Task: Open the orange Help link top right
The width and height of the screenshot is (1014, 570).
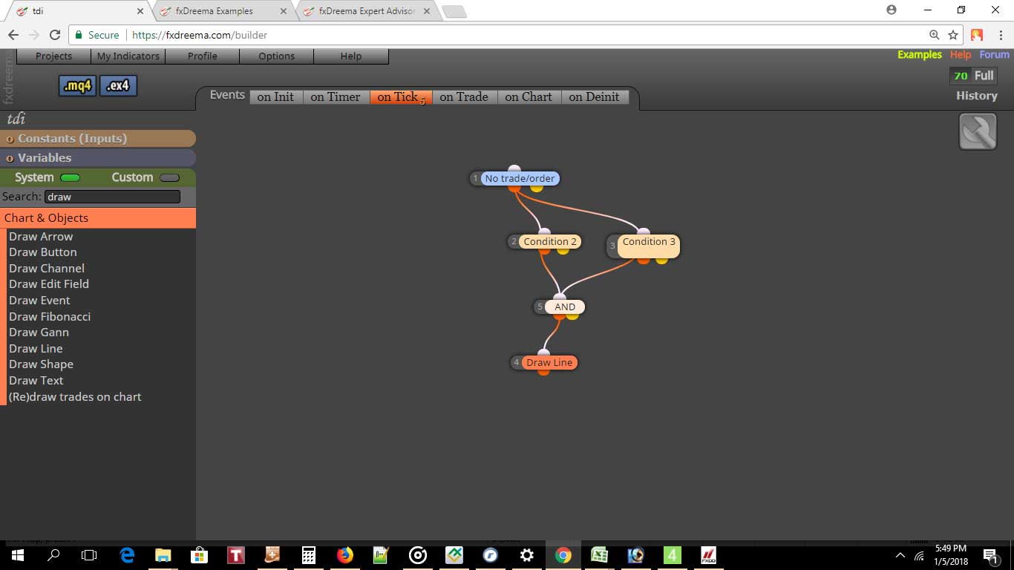Action: [961, 55]
